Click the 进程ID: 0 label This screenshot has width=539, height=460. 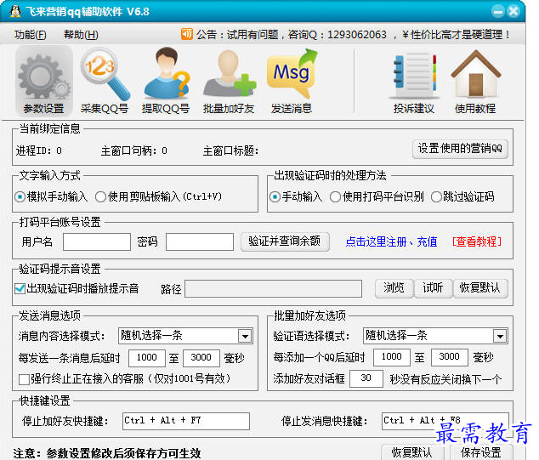point(39,150)
